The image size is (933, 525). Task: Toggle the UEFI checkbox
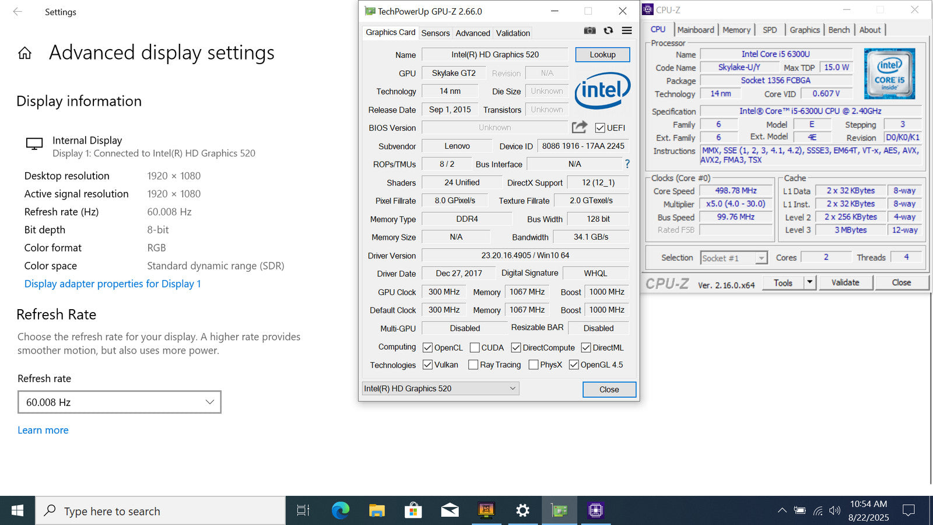click(600, 128)
